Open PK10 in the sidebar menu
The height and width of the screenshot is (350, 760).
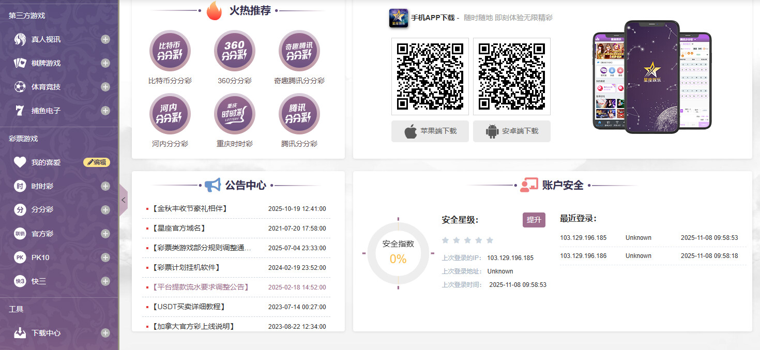coord(40,257)
